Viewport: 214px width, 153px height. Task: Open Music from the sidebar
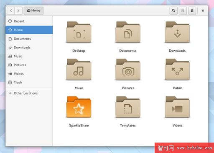click(29, 56)
